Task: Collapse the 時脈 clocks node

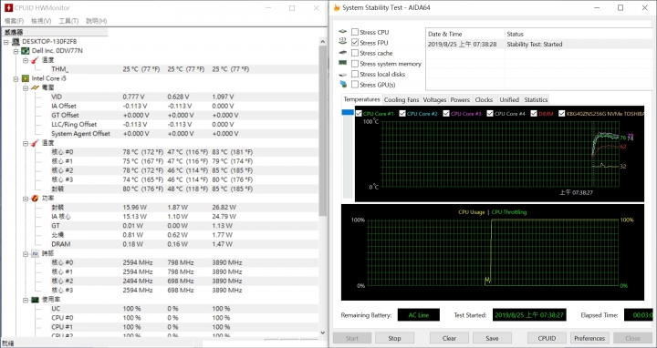Action: [26, 253]
